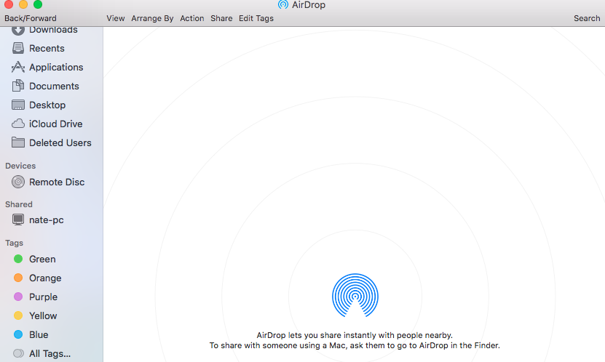Screen dimensions: 605x362
Task: Open the Arrange By menu
Action: [x=152, y=18]
